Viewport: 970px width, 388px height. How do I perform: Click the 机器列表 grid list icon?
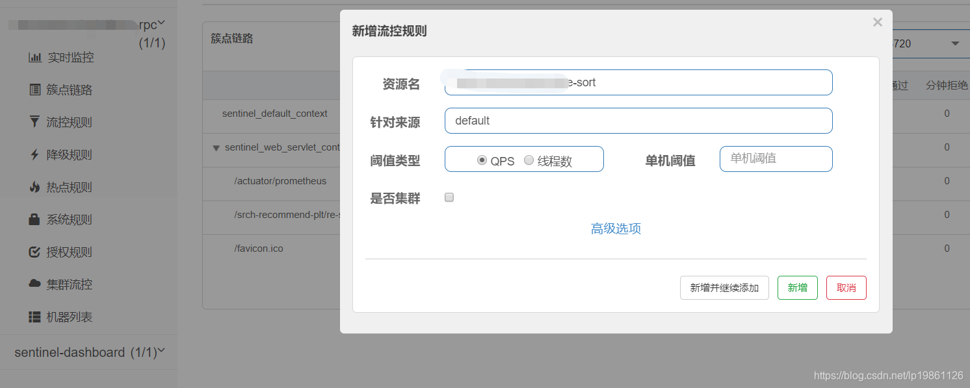coord(35,317)
